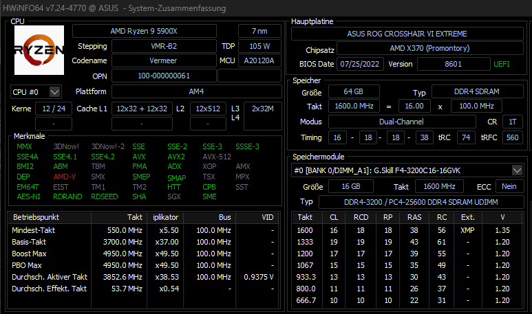Click the AVX-512 feature flag
Screen dimensions: 532x314
[217, 157]
